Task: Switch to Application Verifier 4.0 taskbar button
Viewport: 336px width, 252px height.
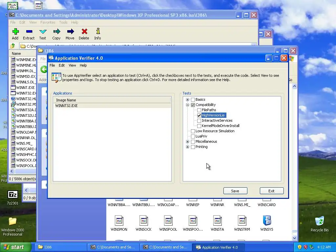Action: [x=218, y=247]
